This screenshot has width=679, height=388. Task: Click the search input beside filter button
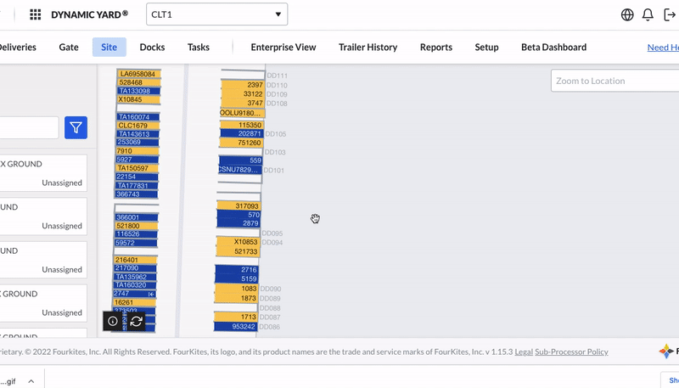[29, 127]
